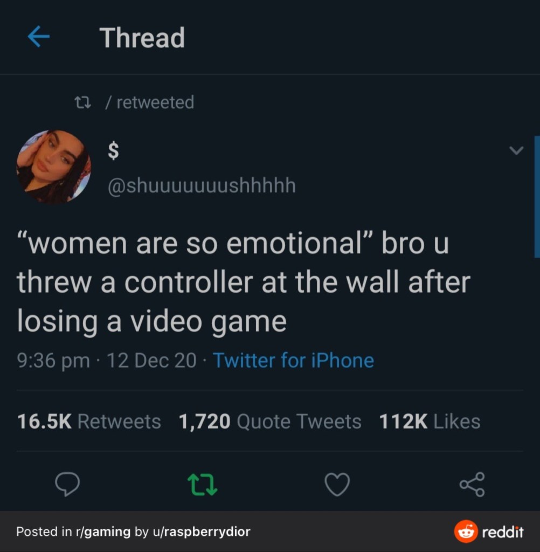Click the Thread header title
This screenshot has width=540, height=552.
[142, 38]
